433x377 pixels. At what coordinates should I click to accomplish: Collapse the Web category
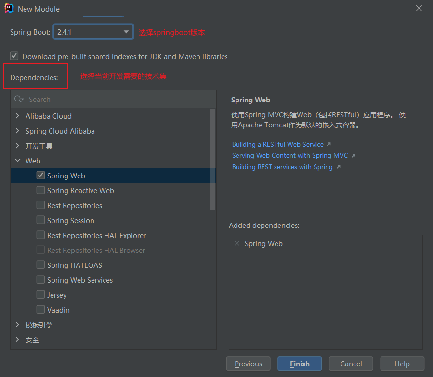[18, 160]
